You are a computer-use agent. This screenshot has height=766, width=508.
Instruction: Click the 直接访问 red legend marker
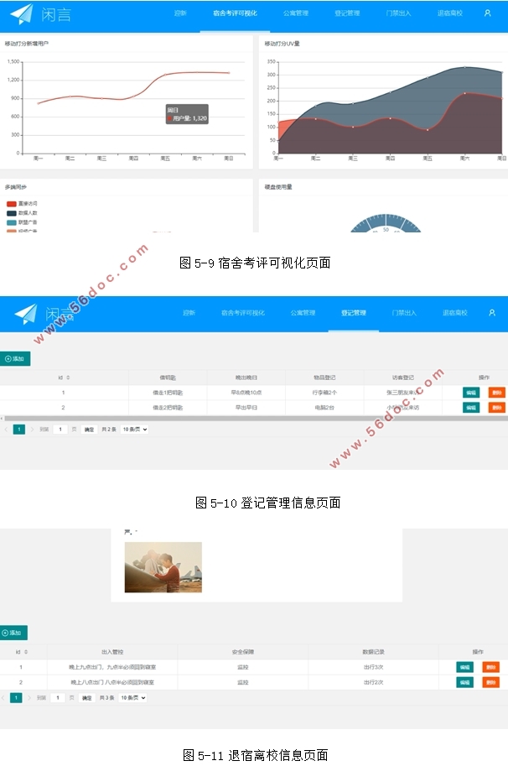[x=12, y=204]
